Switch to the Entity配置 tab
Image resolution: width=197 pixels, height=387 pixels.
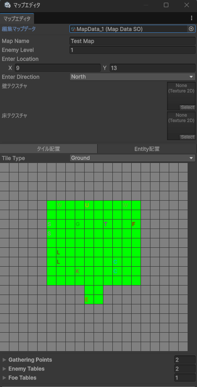click(147, 149)
